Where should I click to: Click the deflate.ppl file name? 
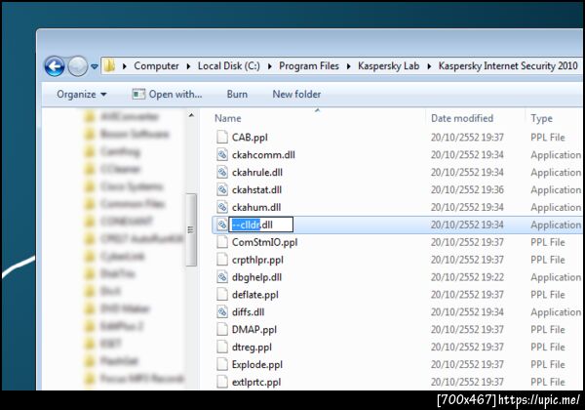(255, 295)
